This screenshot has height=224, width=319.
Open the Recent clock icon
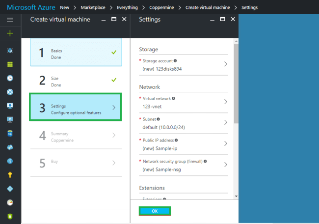[x=10, y=78]
